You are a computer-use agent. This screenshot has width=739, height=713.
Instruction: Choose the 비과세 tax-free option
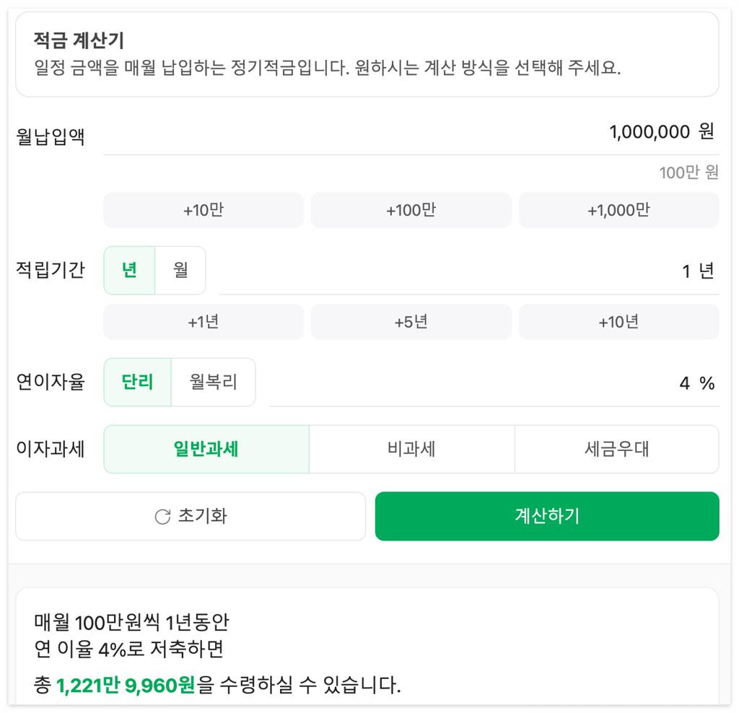[411, 449]
